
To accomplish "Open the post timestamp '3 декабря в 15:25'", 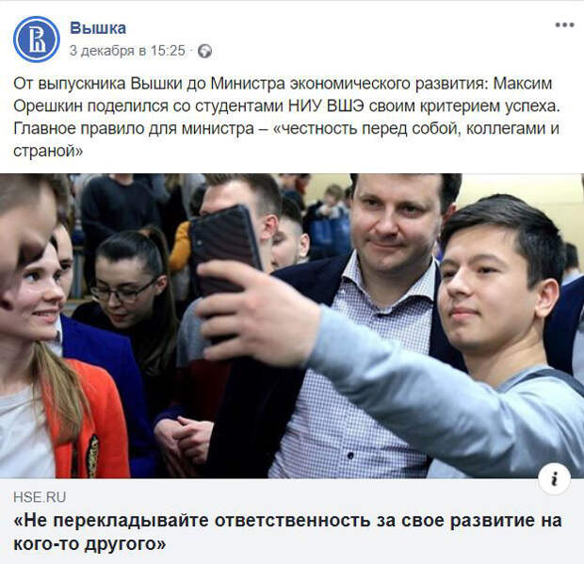I will tap(127, 51).
